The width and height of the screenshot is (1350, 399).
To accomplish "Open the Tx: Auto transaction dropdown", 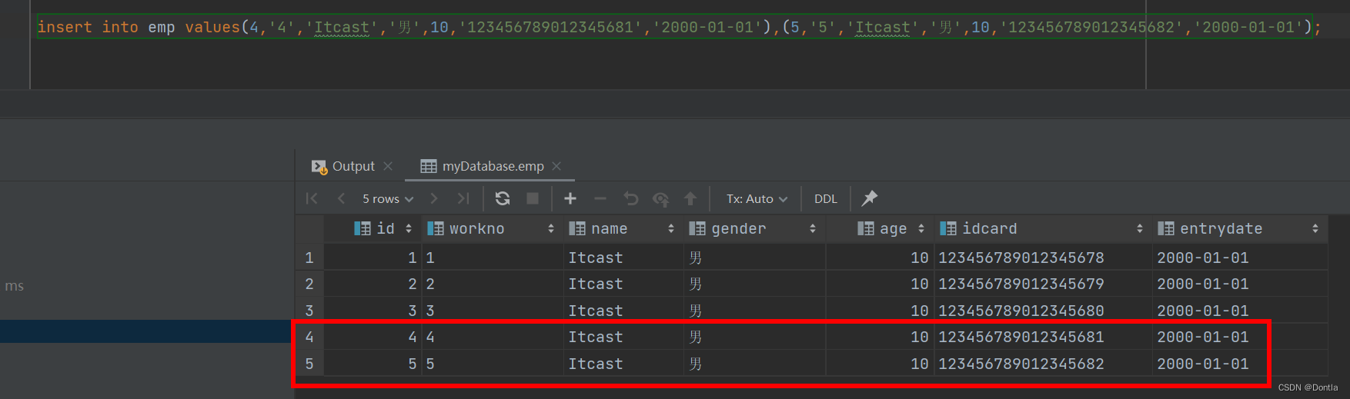I will point(757,198).
